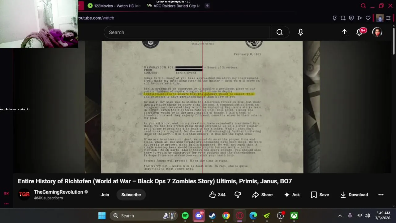This screenshot has width=396, height=223.
Task: Open Steam from the taskbar
Action: point(212,216)
